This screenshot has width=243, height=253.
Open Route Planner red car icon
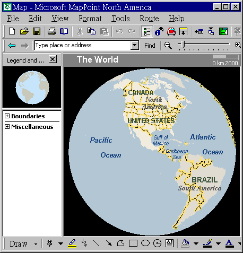click(171, 31)
